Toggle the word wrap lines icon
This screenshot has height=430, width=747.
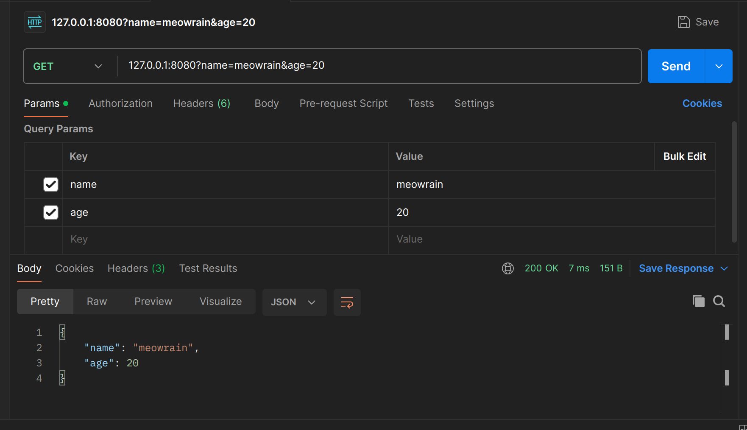347,302
